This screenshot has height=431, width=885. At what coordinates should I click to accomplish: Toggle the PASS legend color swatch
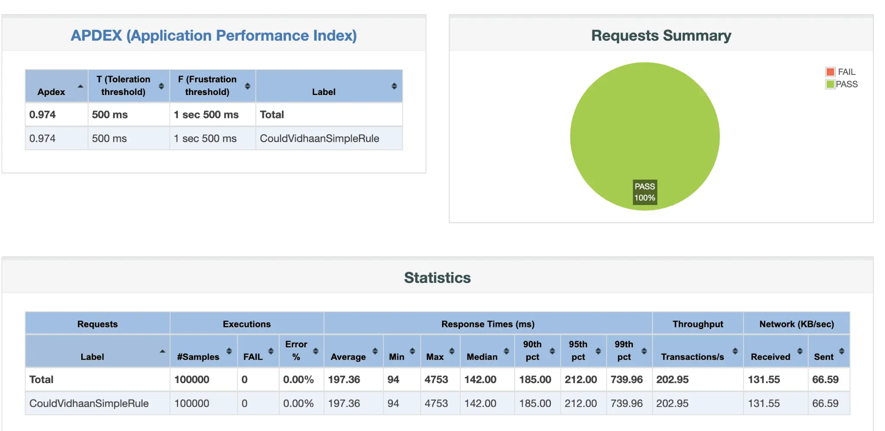tap(830, 84)
